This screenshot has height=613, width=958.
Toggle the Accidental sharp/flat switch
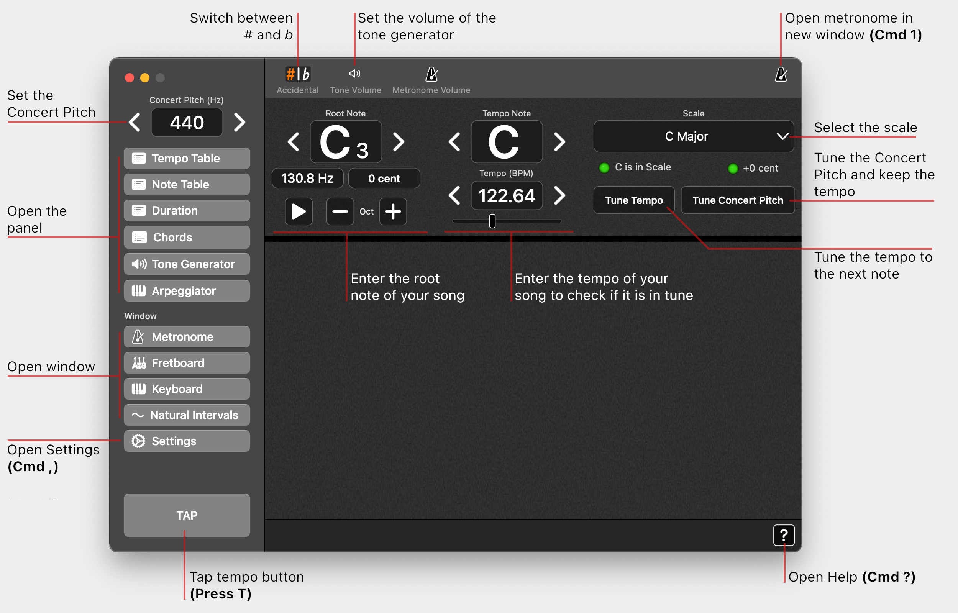tap(298, 75)
